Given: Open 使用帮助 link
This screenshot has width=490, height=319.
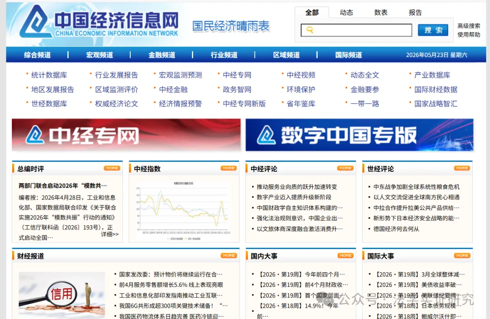Looking at the screenshot, I should click(x=469, y=34).
